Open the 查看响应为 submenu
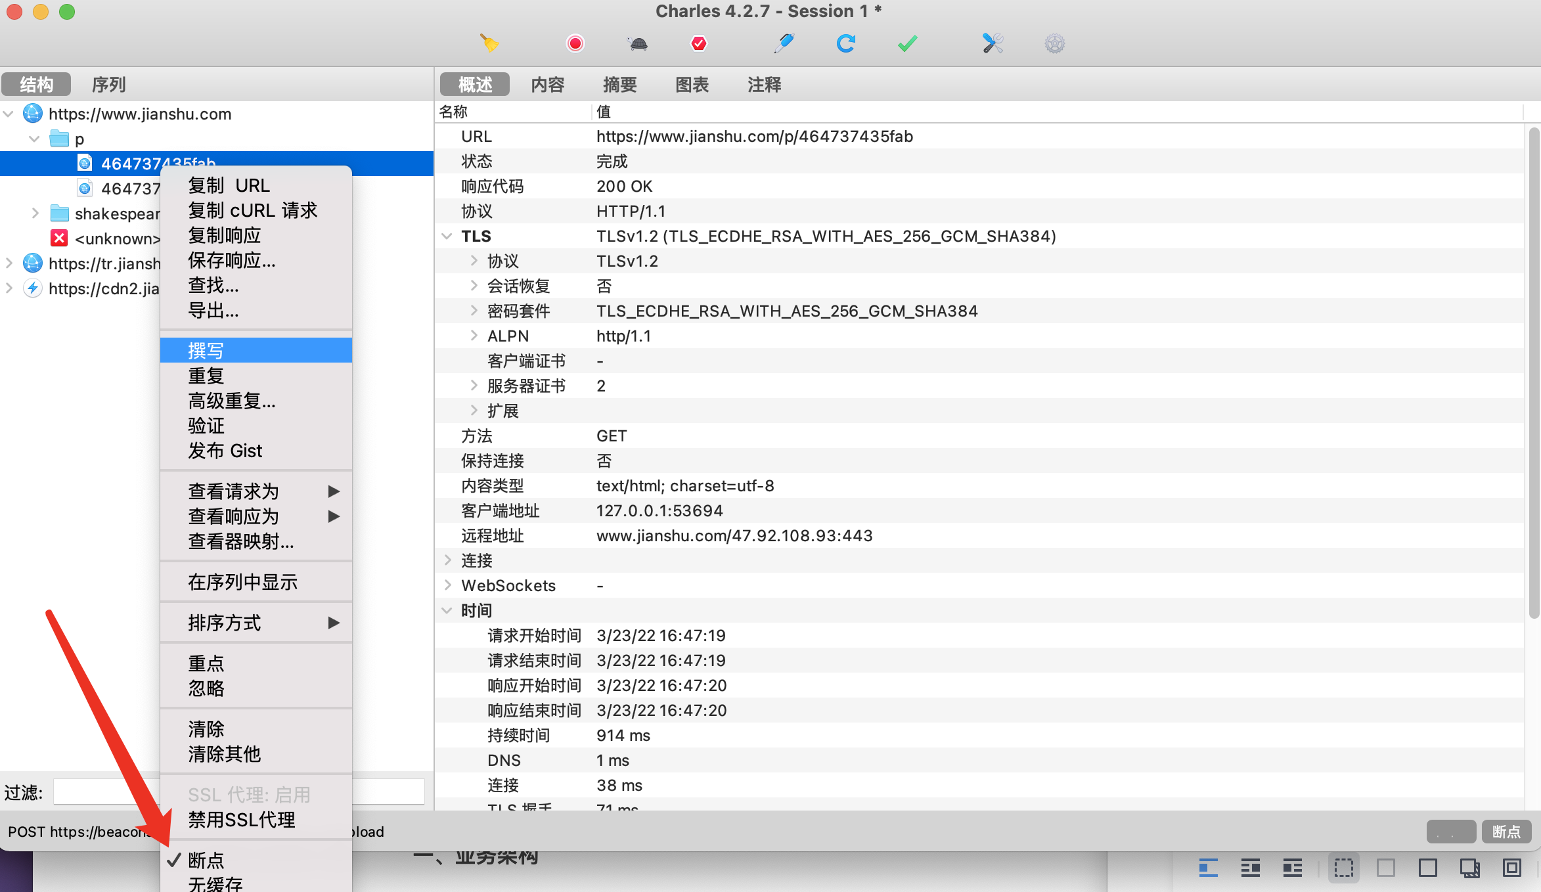This screenshot has width=1541, height=892. pyautogui.click(x=256, y=516)
